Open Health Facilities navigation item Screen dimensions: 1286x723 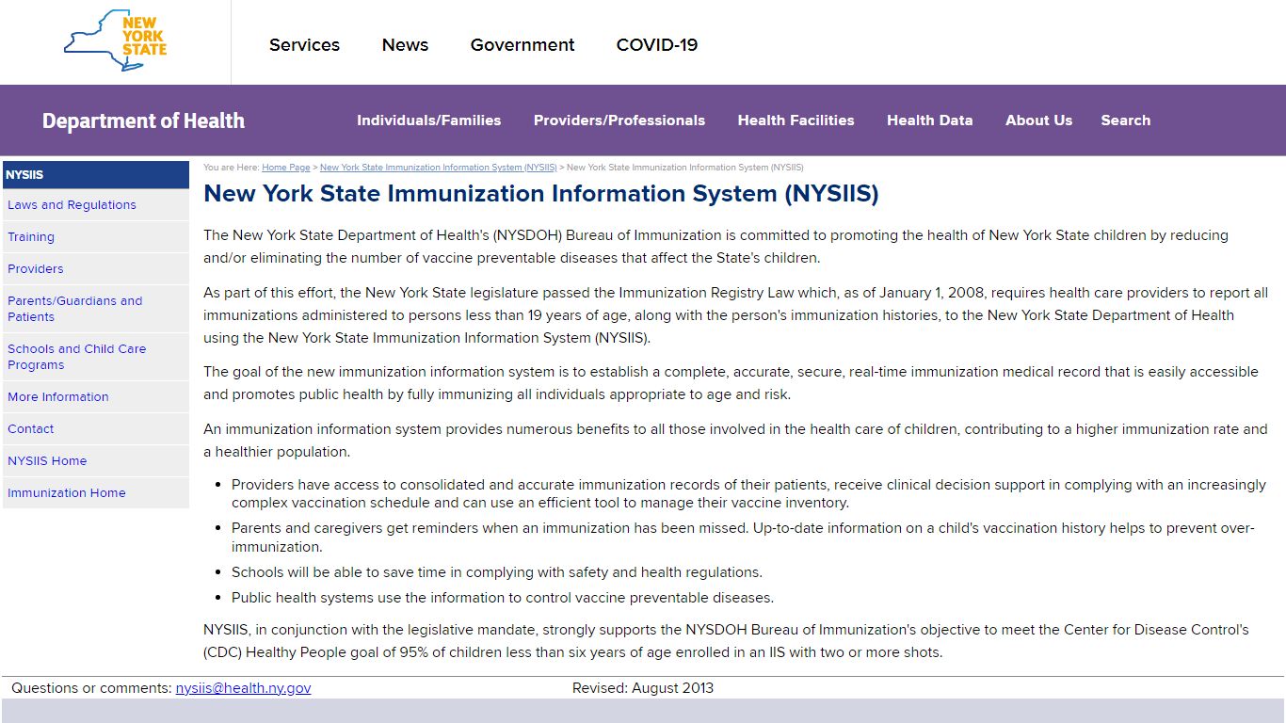coord(796,120)
